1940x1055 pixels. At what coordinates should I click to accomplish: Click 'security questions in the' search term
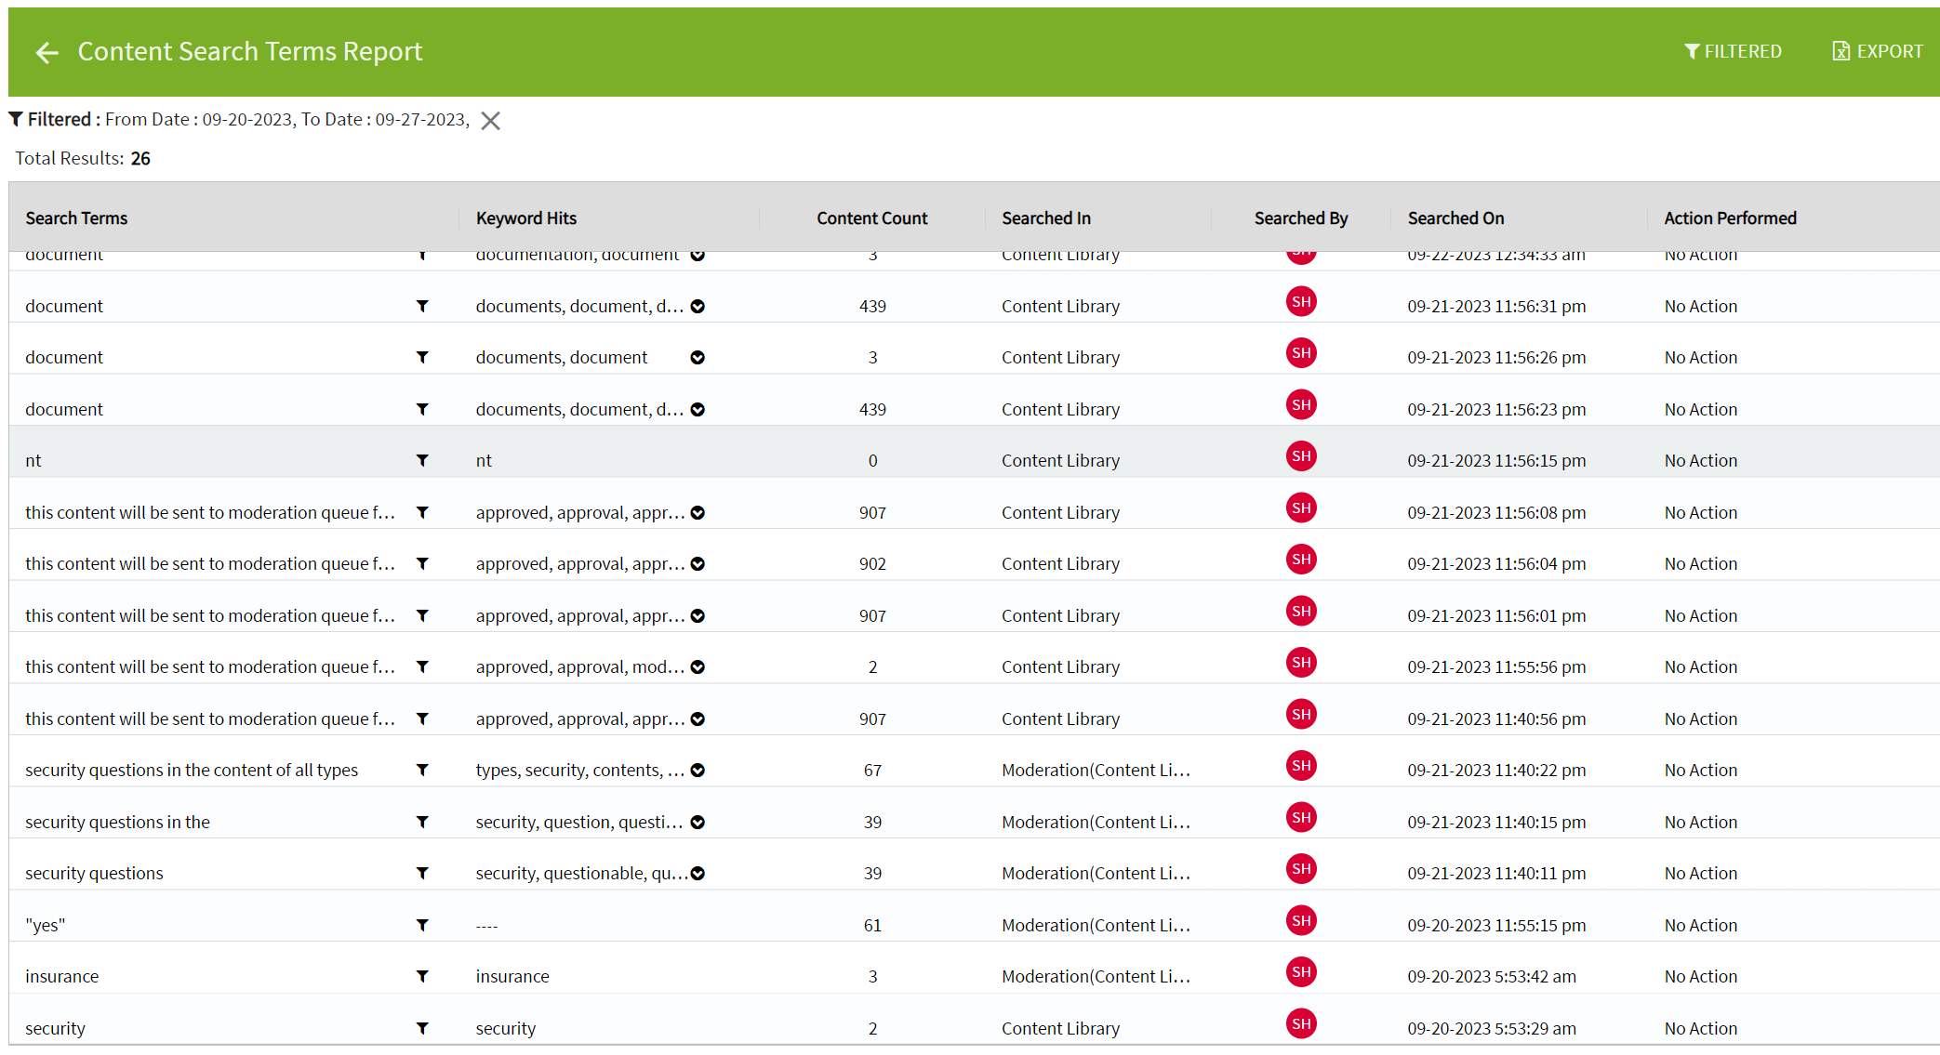(x=117, y=823)
